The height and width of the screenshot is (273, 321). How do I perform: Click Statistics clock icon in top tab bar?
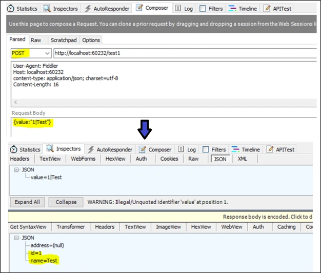point(10,9)
